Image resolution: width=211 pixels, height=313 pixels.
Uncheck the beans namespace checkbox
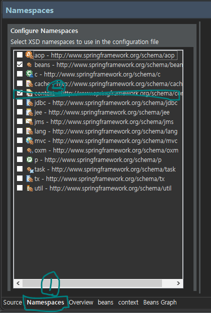[x=19, y=64]
